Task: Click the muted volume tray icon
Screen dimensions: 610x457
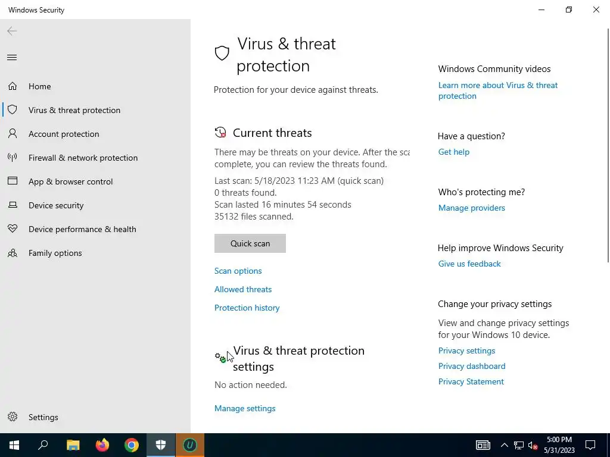Action: point(533,445)
